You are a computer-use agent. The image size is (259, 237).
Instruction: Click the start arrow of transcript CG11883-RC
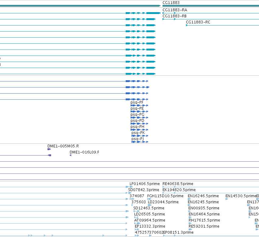187,25
